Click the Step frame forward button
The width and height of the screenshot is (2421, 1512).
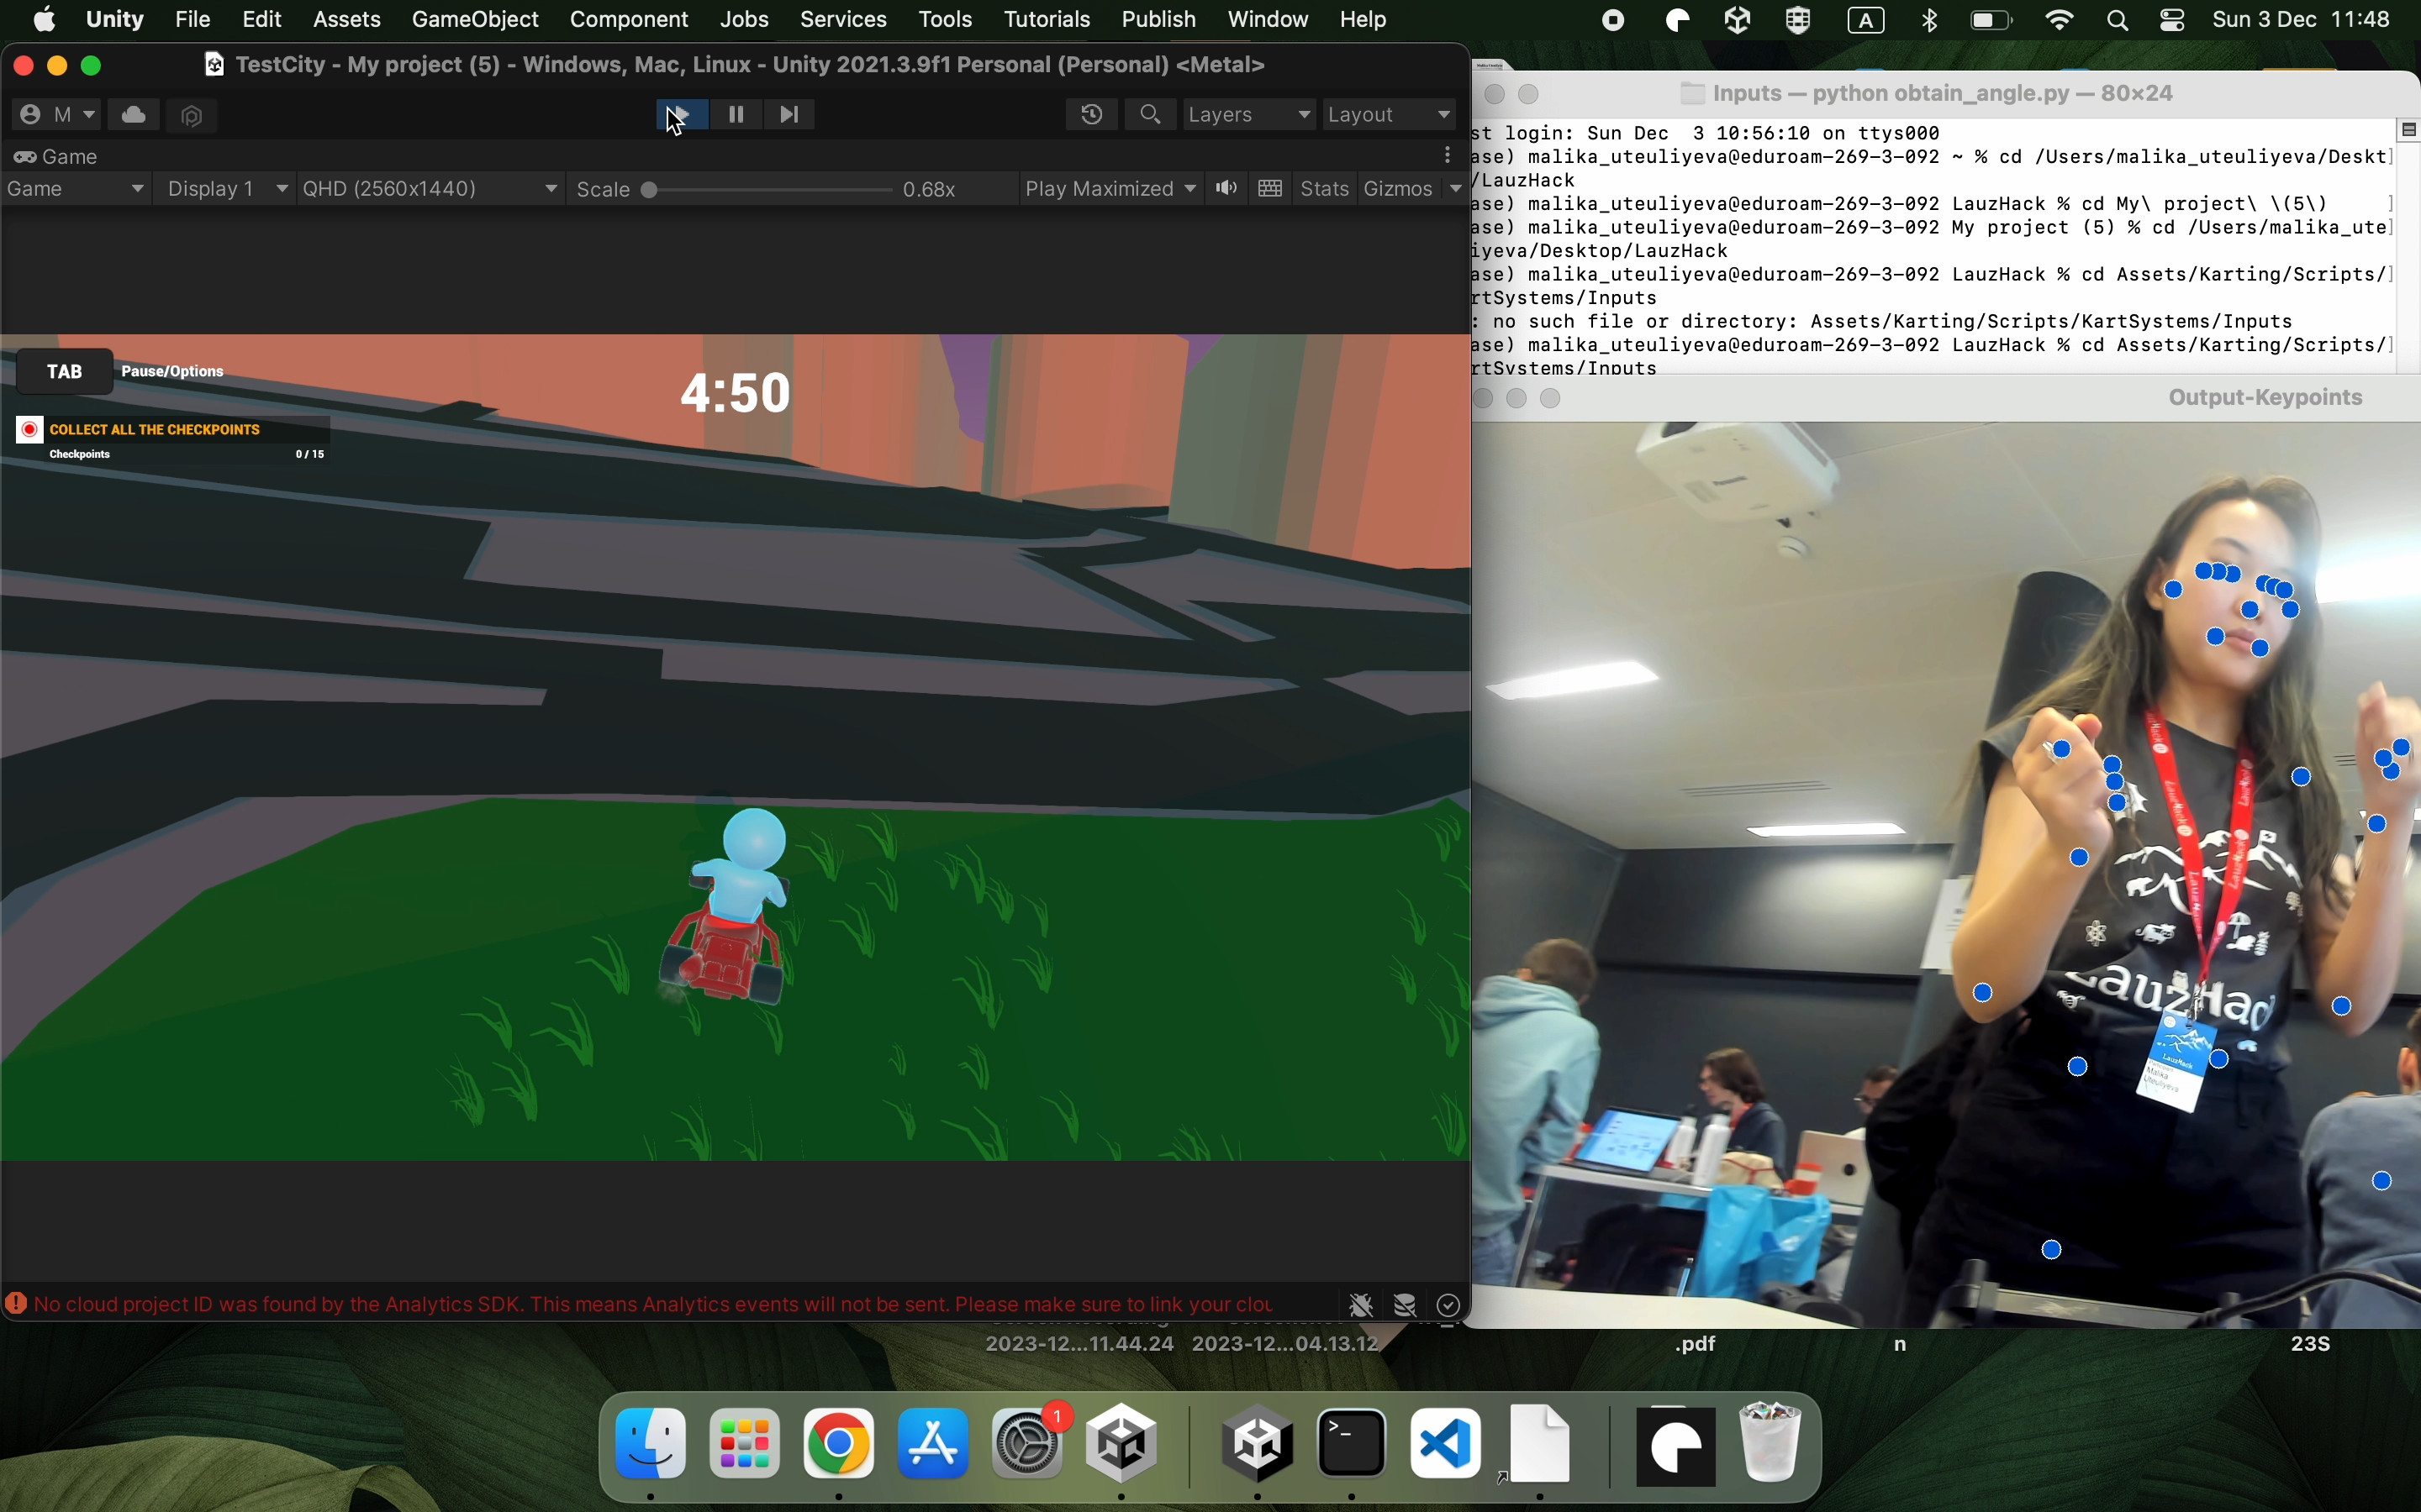coord(789,115)
